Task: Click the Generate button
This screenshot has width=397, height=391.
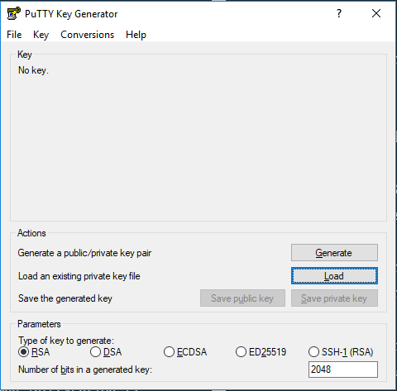Action: pos(334,253)
